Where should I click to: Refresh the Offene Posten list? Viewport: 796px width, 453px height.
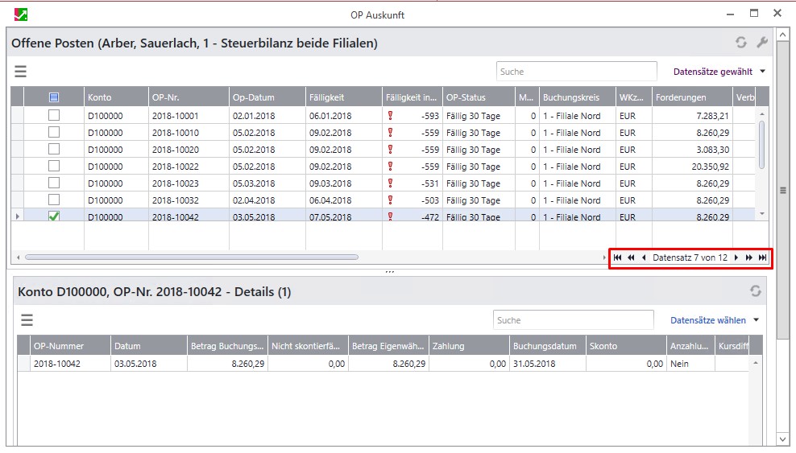pos(740,43)
